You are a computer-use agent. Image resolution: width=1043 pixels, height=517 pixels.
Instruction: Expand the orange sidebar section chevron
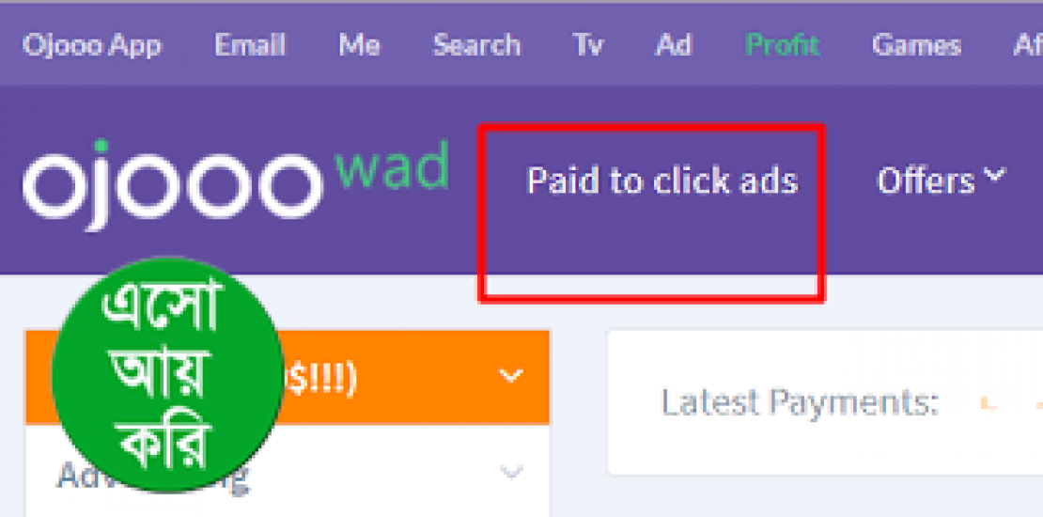pyautogui.click(x=511, y=377)
